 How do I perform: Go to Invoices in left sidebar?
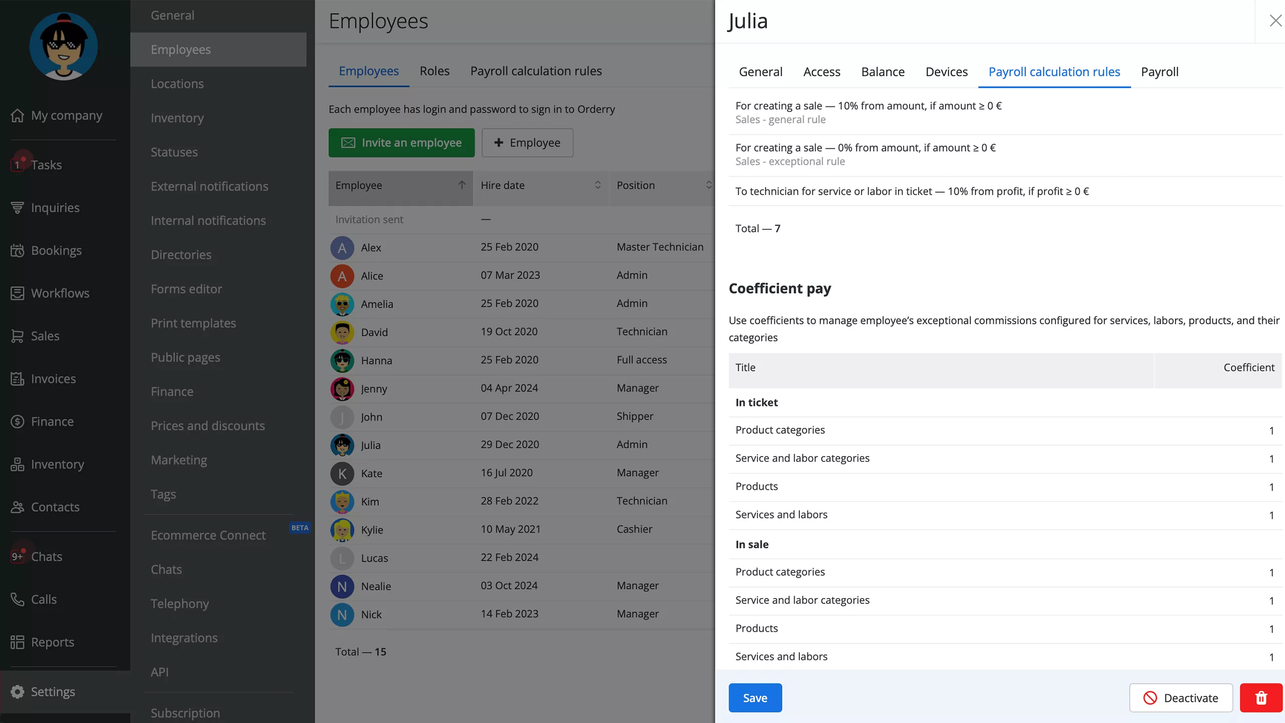click(53, 379)
